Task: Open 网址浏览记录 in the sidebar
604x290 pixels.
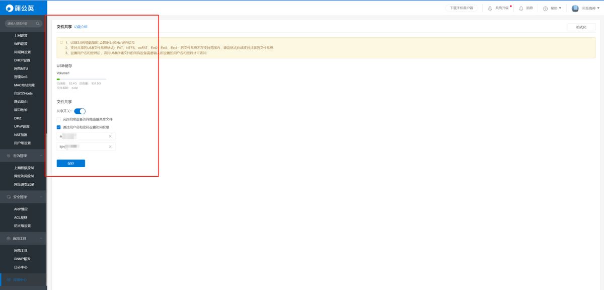Action: pyautogui.click(x=24, y=184)
